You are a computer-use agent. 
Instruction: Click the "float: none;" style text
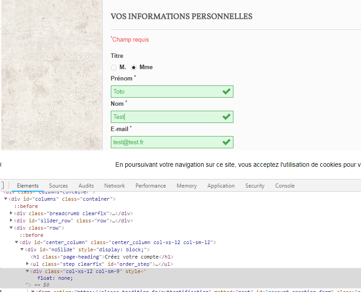(55, 278)
